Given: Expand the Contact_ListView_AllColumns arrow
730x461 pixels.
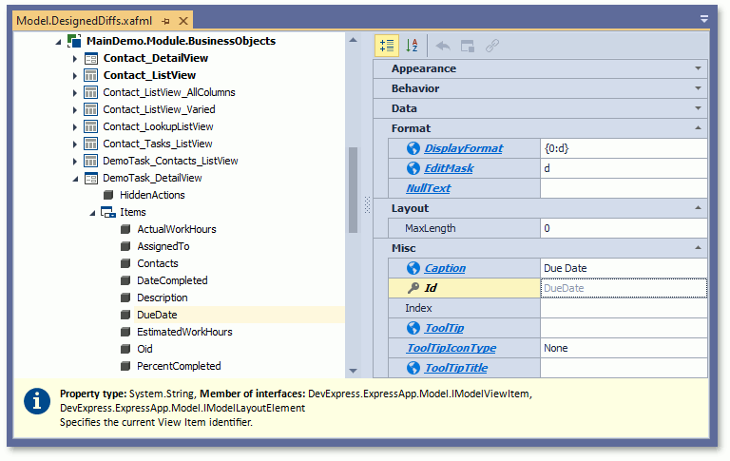Looking at the screenshot, I should coord(74,92).
